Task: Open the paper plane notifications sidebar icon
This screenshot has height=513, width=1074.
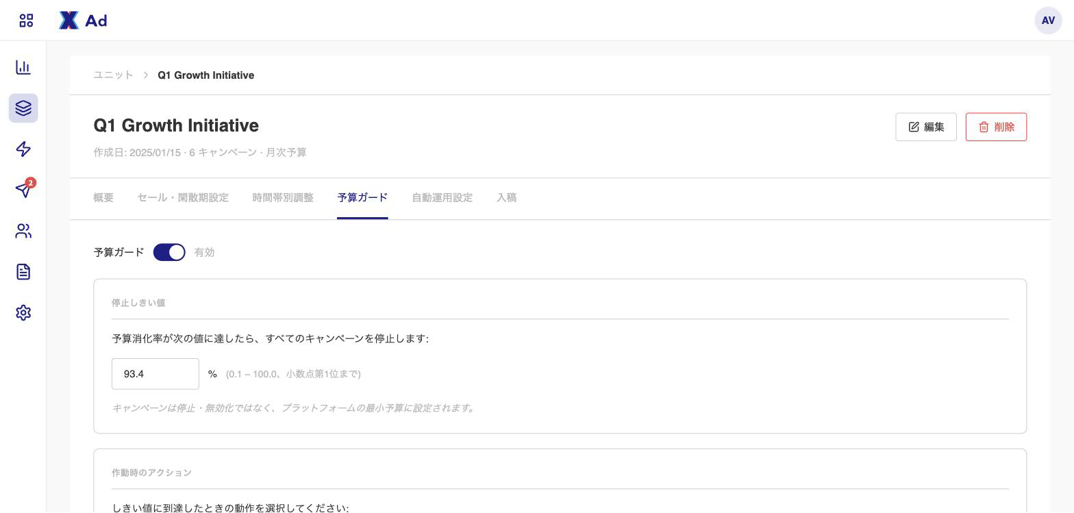Action: [23, 190]
